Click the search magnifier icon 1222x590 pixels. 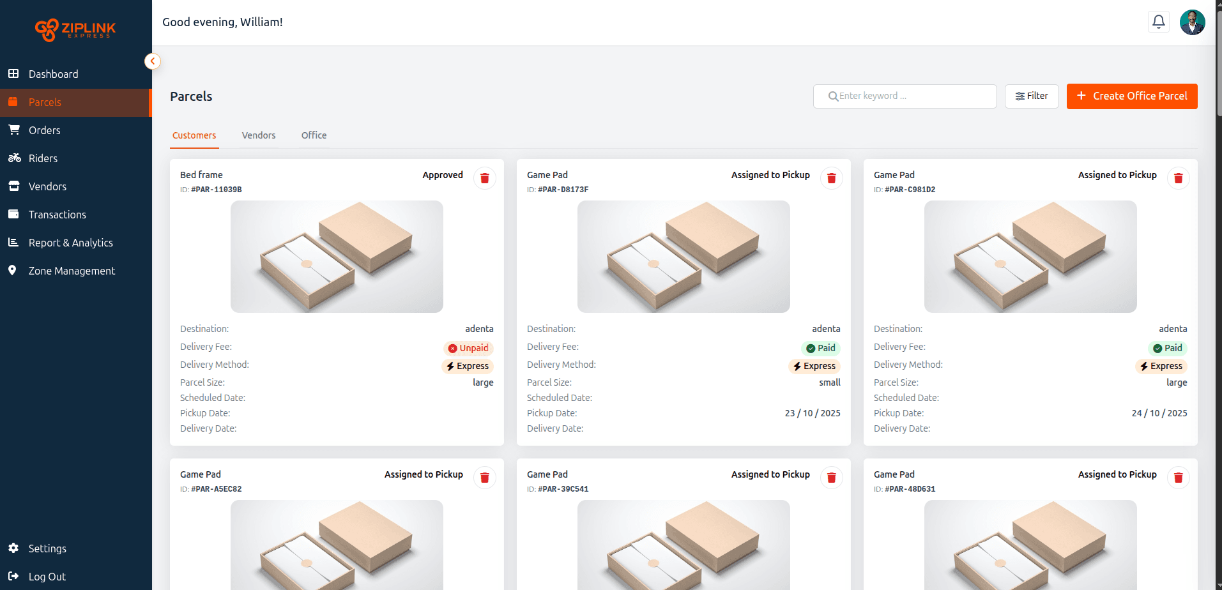pos(833,96)
